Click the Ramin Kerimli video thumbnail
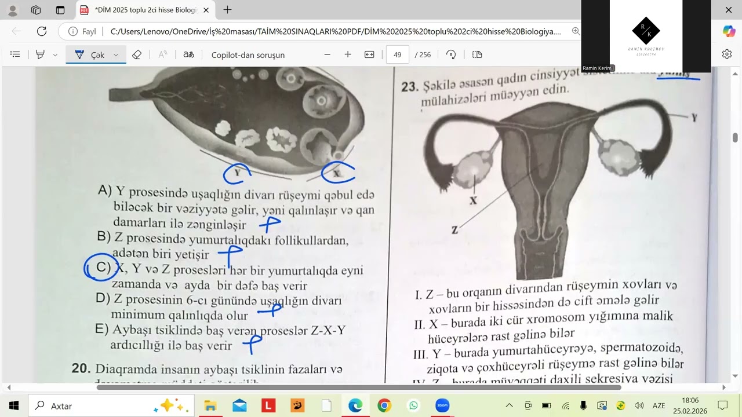Image resolution: width=742 pixels, height=417 pixels. pos(646,36)
